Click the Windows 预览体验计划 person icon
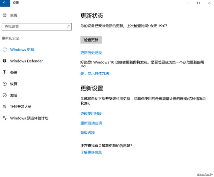The width and height of the screenshot is (214, 177). click(x=5, y=118)
